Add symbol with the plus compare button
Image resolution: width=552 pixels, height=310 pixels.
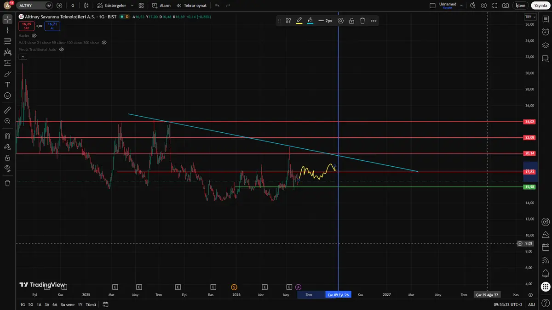tap(59, 6)
